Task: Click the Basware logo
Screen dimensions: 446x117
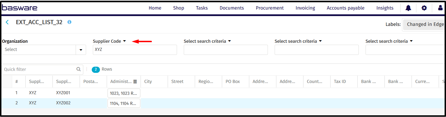Action: (x=20, y=8)
